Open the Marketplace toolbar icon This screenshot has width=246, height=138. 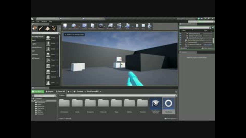(x=93, y=26)
